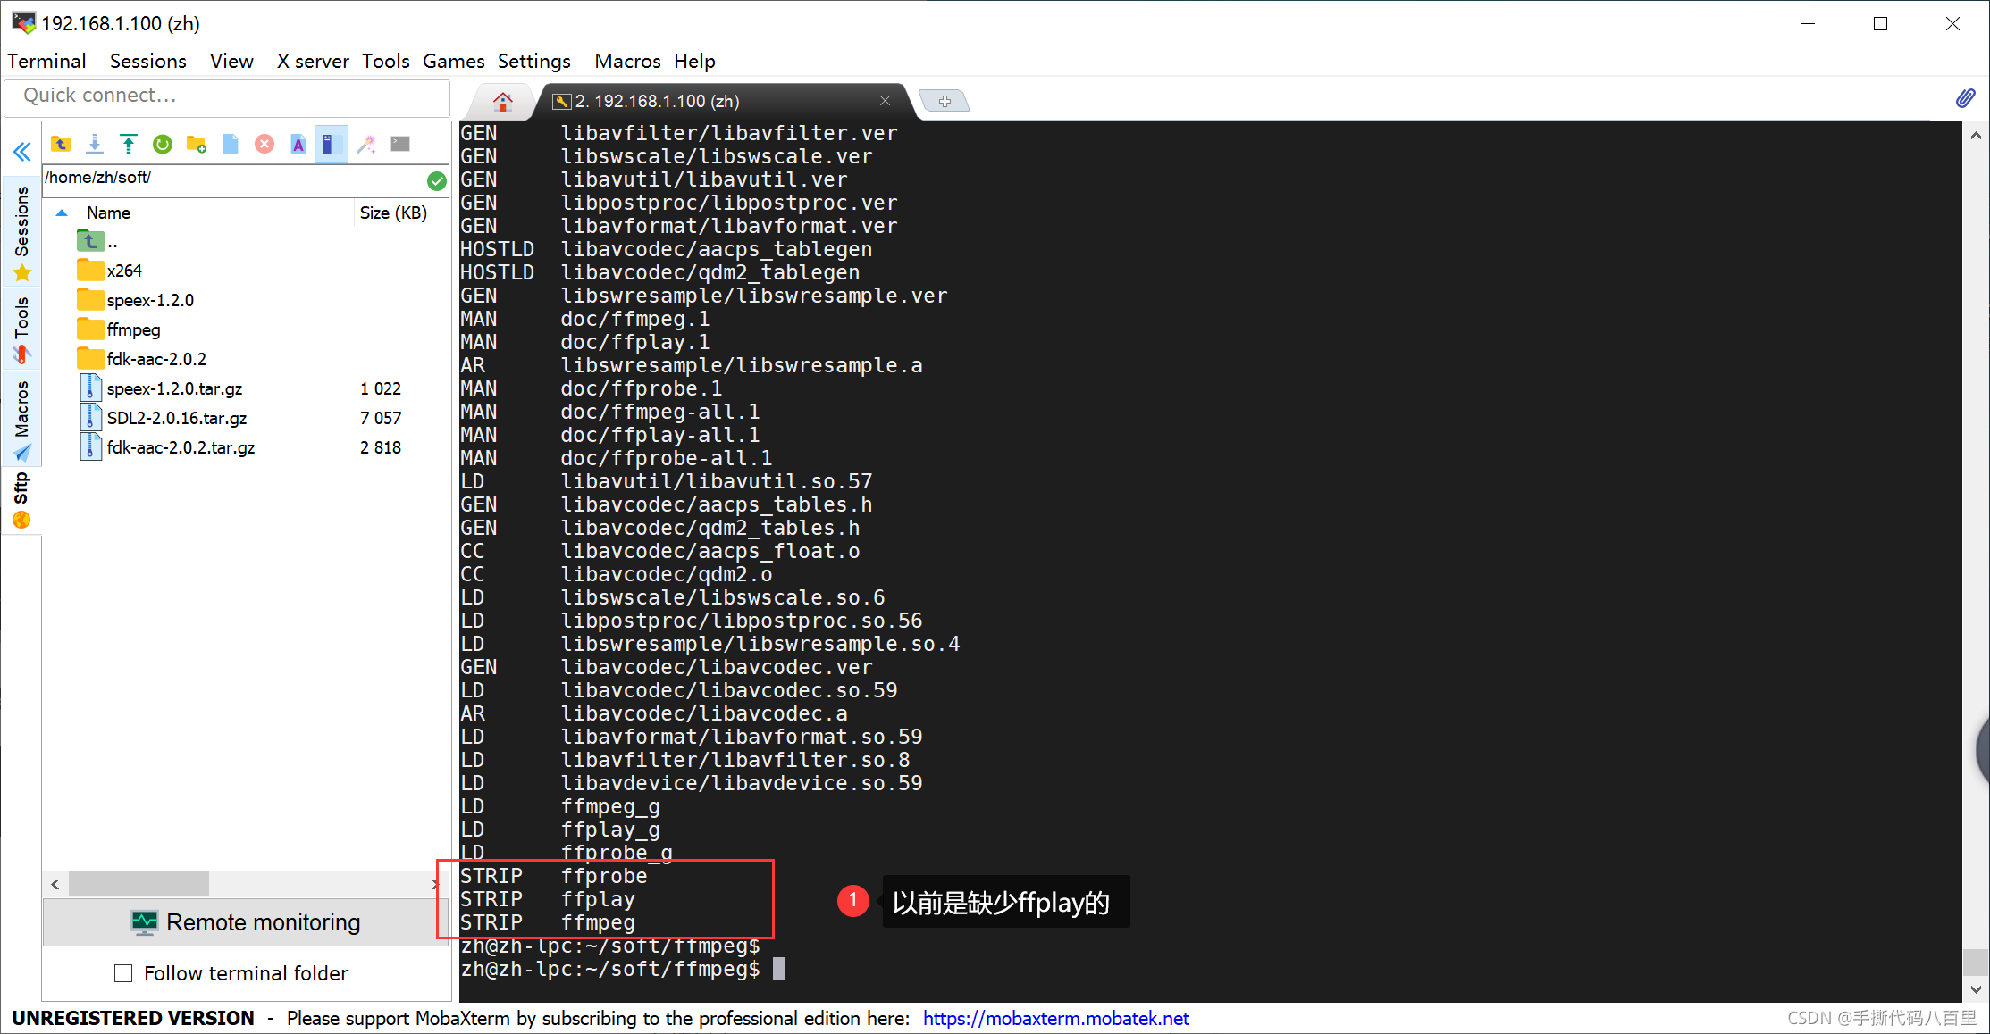Open the Sessions menu
Viewport: 1990px width, 1034px height.
147,61
